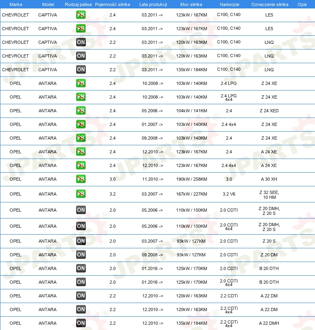Click the Lata produkcji column header
Viewport: 315px width, 330px height.
[x=153, y=4]
